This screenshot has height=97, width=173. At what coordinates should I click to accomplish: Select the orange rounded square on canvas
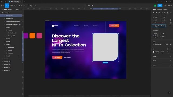pyautogui.click(x=32, y=36)
